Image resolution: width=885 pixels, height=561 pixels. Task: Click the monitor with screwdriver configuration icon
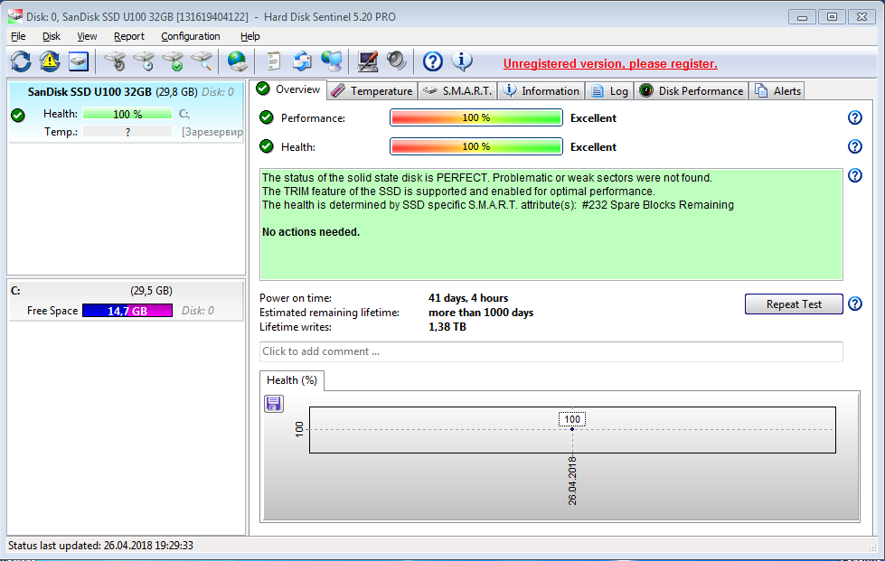(368, 61)
